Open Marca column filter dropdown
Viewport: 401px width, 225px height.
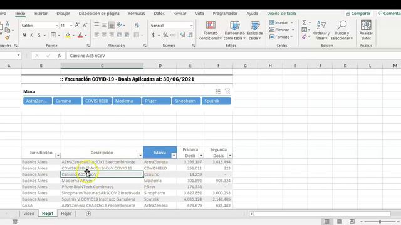(174, 156)
